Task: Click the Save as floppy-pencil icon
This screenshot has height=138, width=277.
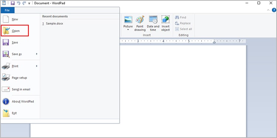Action: pos(6,54)
